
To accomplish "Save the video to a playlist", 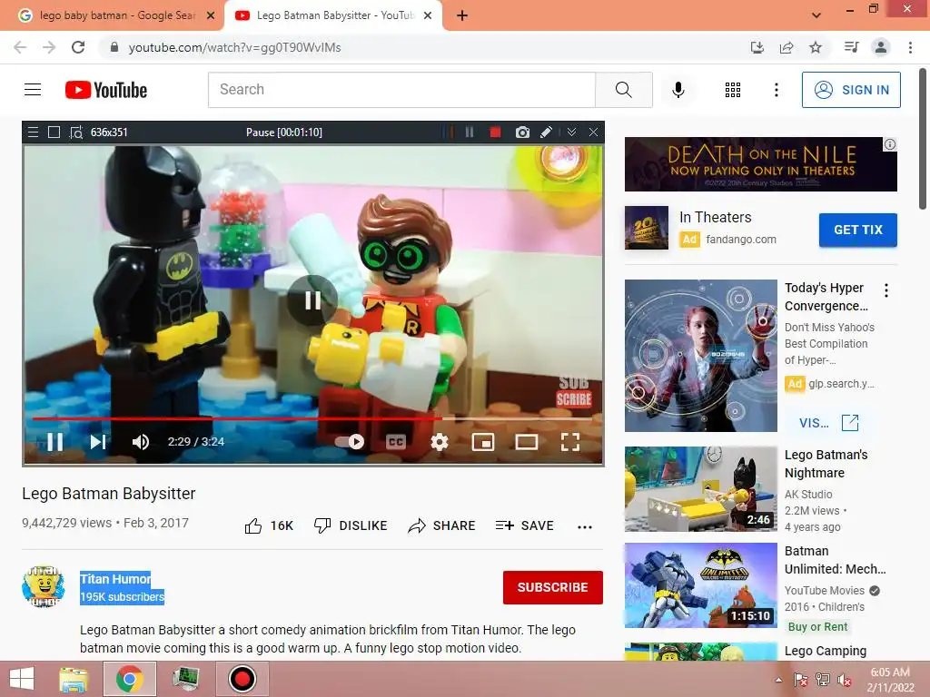I will 525,525.
